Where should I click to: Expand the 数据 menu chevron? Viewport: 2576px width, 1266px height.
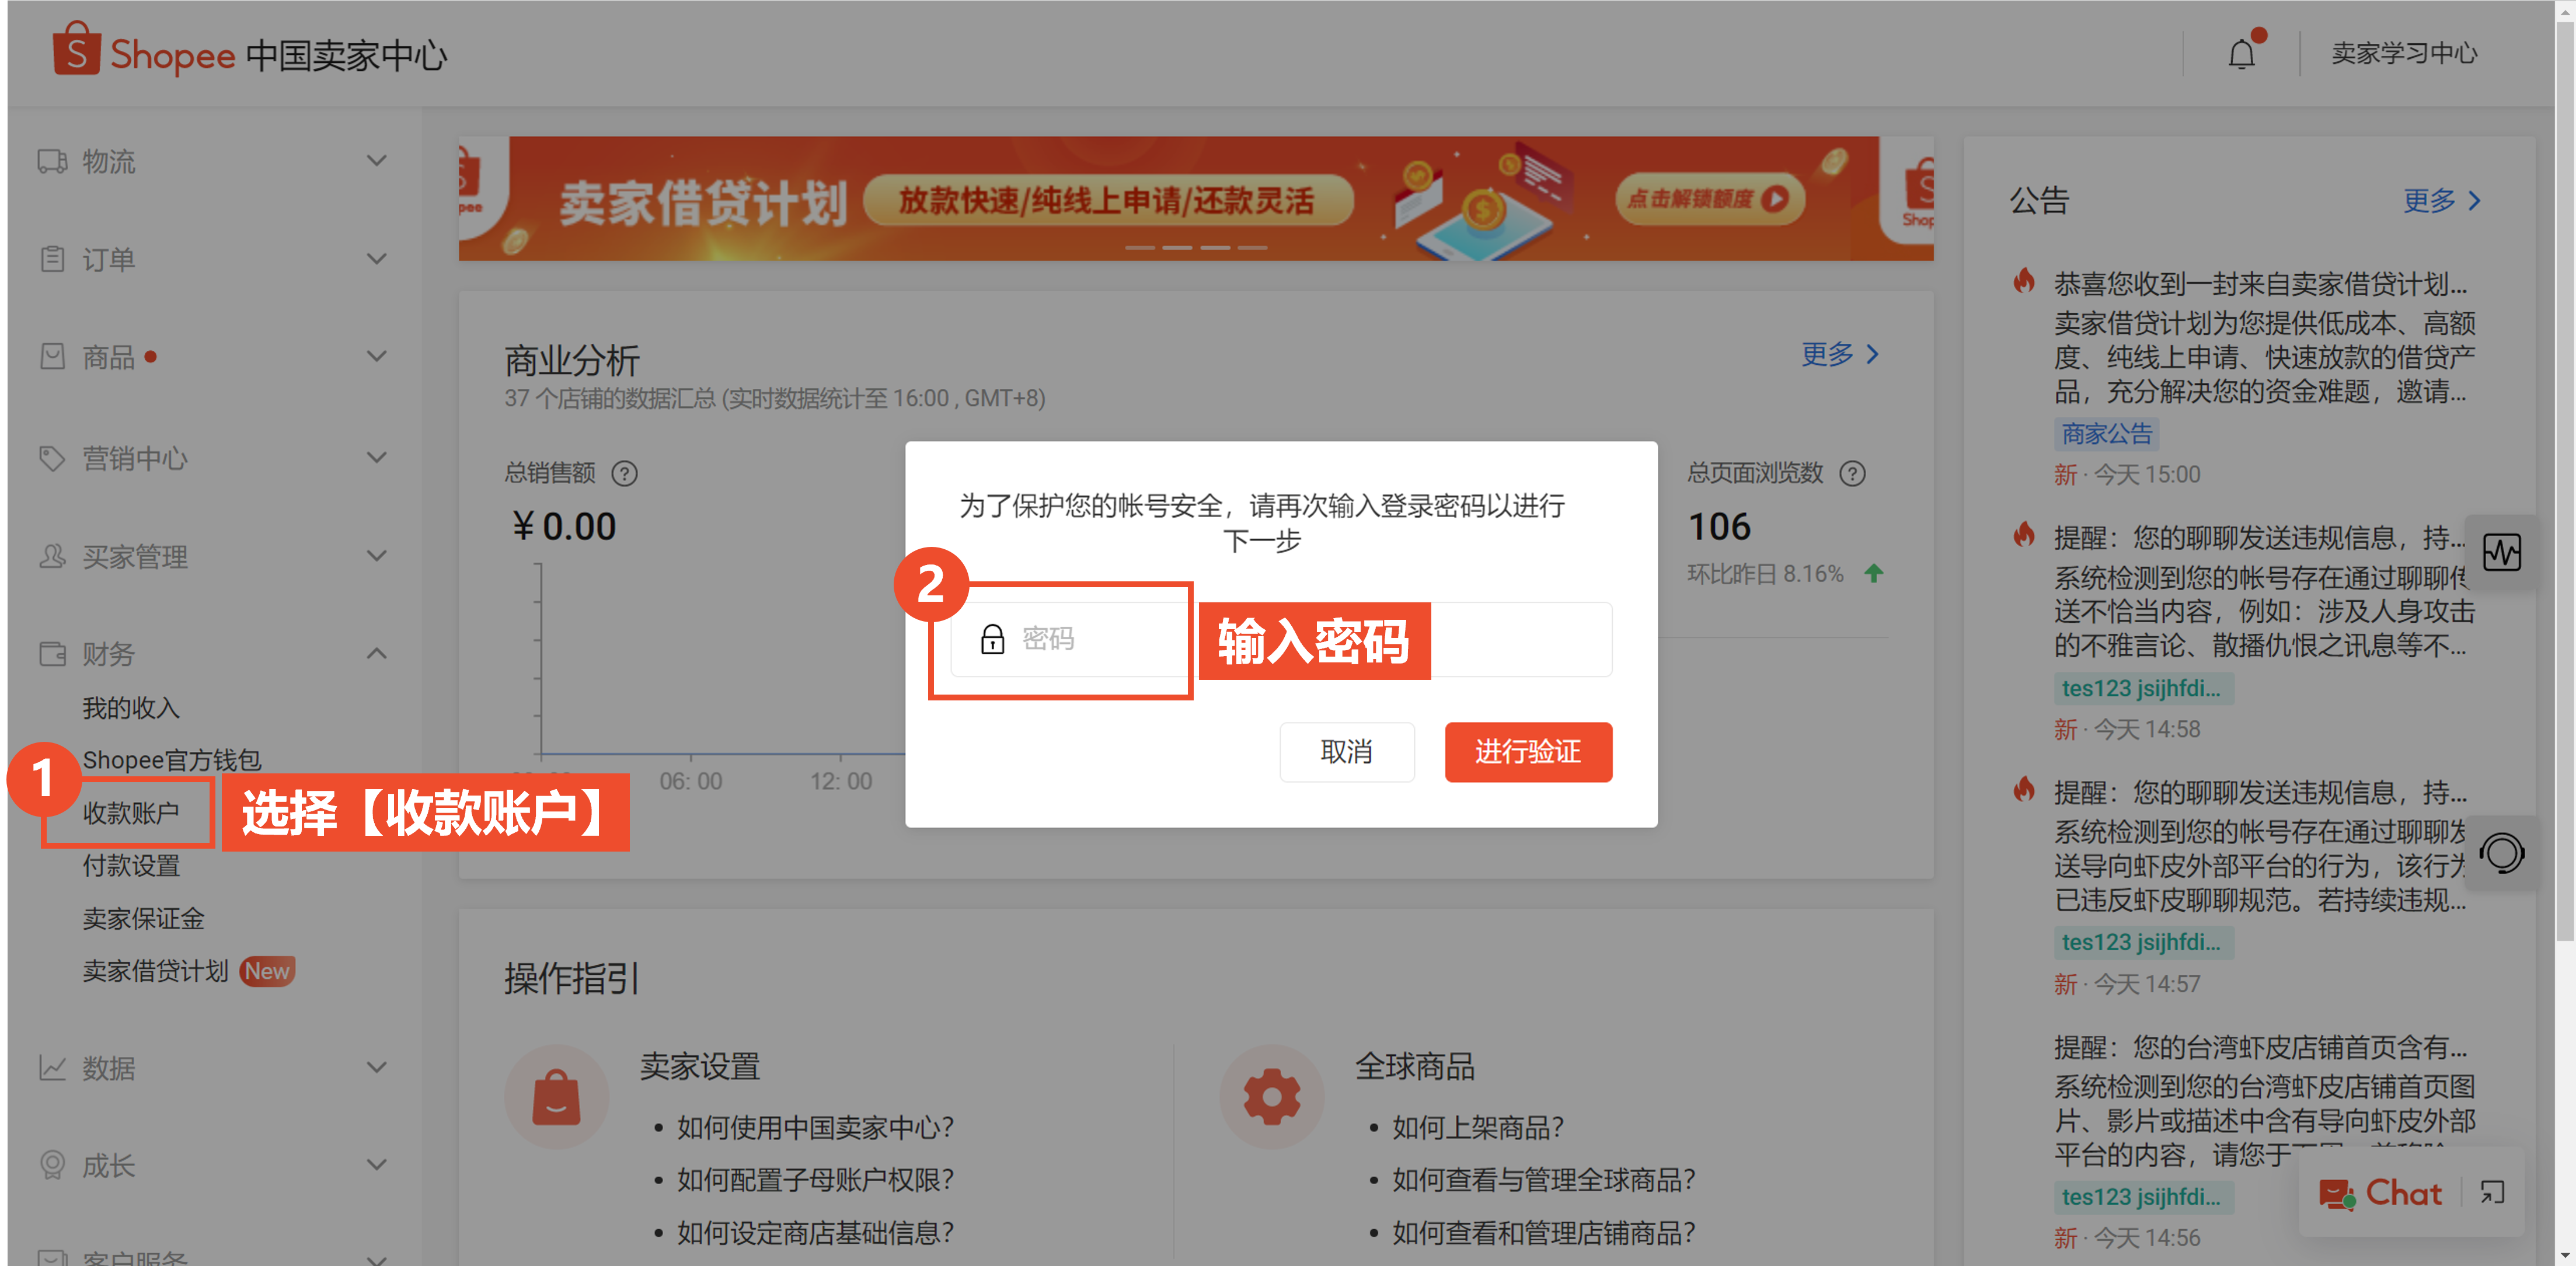376,1067
